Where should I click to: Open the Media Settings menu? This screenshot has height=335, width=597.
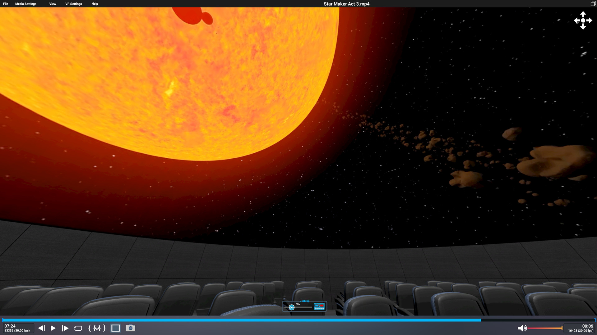coord(26,4)
